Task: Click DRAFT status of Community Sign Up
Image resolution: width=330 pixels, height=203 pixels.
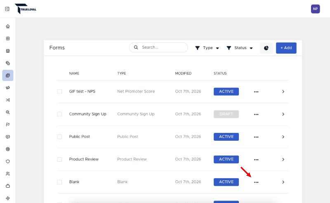Action: 226,114
